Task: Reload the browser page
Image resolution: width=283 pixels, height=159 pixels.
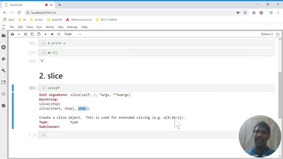Action: click(19, 13)
